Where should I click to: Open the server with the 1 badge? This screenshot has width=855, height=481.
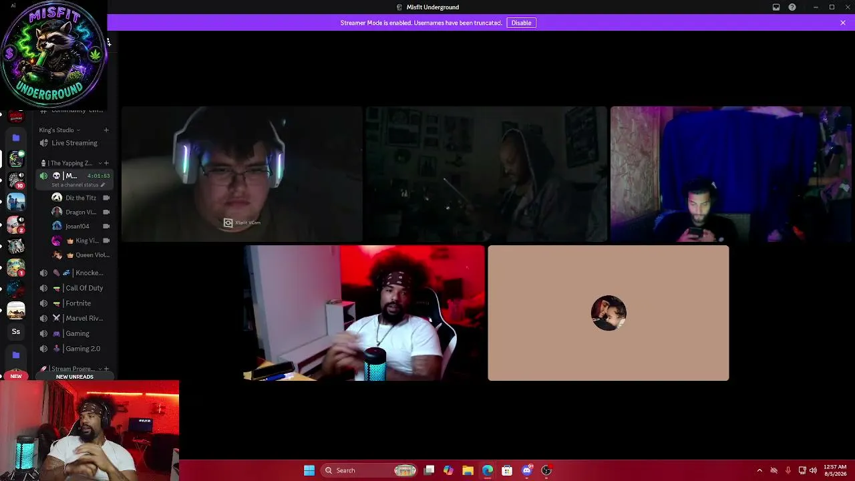tap(16, 267)
